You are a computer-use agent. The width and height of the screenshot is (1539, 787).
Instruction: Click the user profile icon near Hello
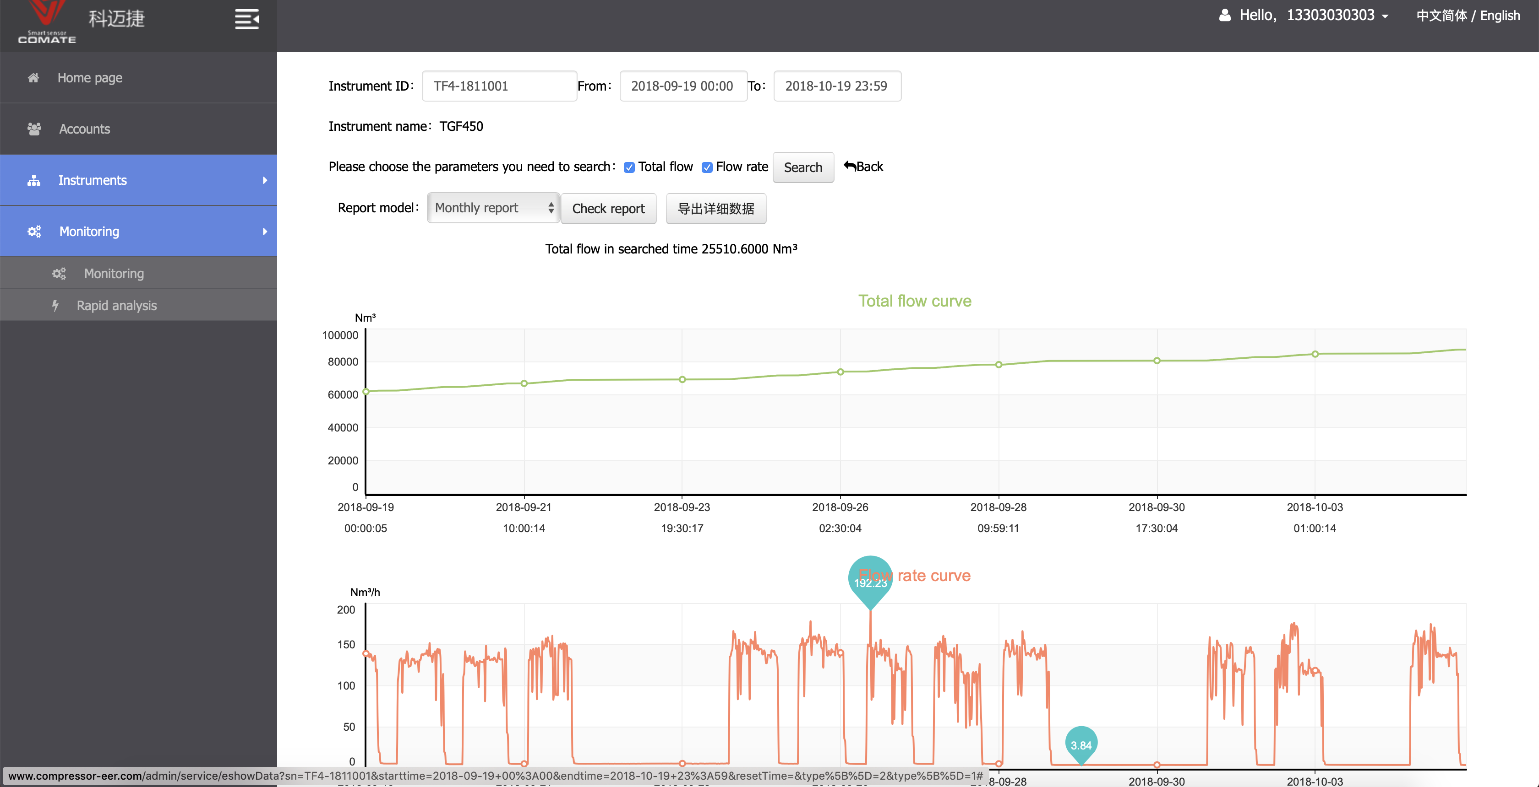(1225, 16)
